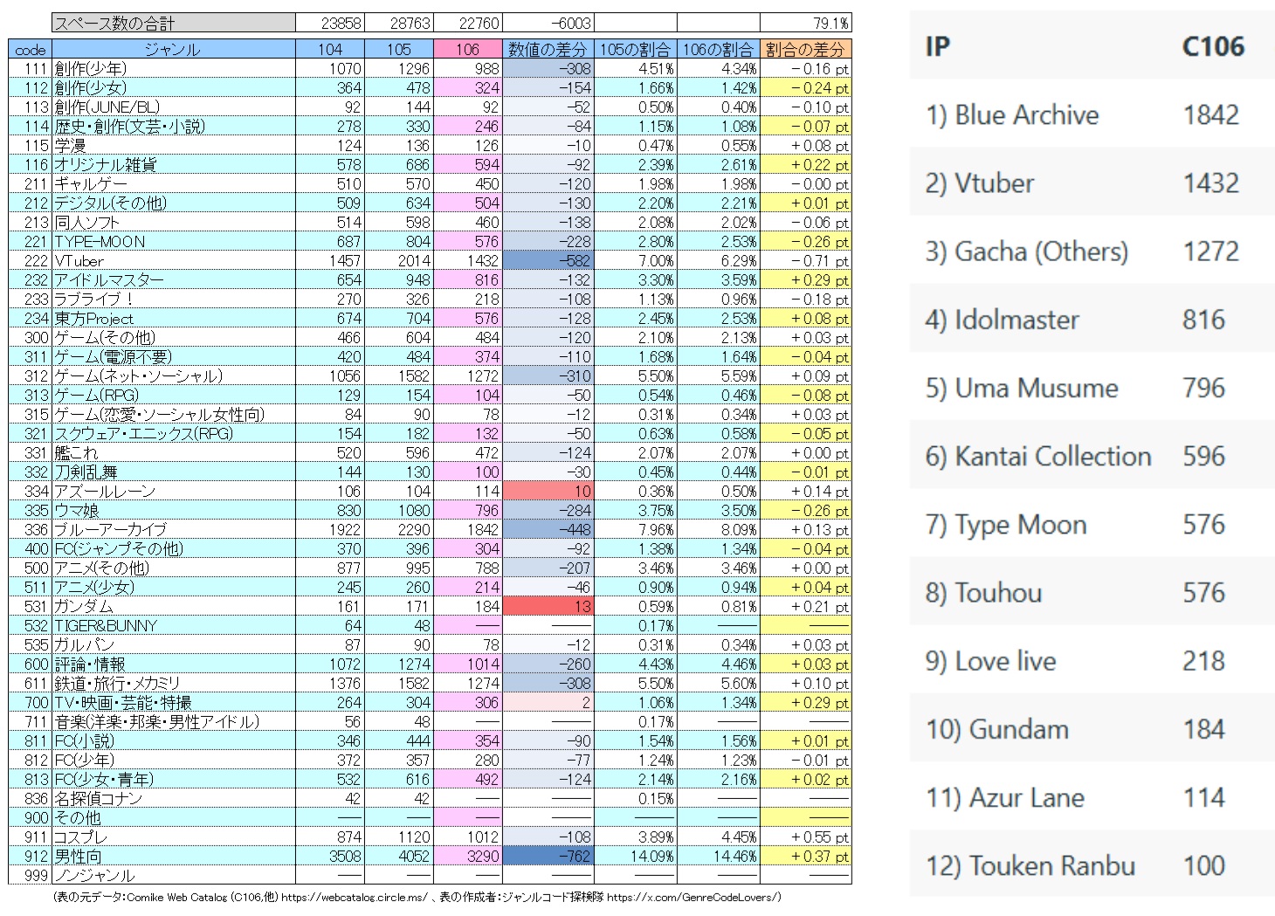Click the red 13 difference in the ガンダム row
1275x916 pixels.
pyautogui.click(x=548, y=606)
